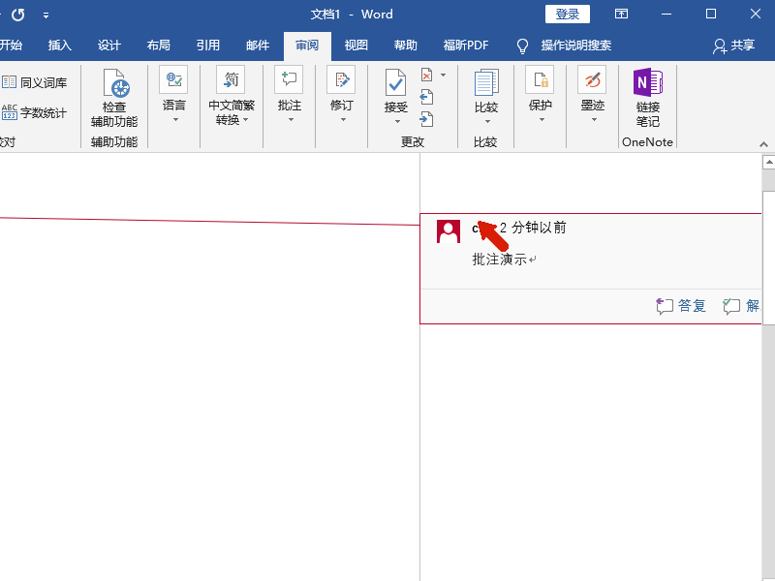Resolve (解决) the comment
Viewport: 775px width, 581px height.
(741, 306)
